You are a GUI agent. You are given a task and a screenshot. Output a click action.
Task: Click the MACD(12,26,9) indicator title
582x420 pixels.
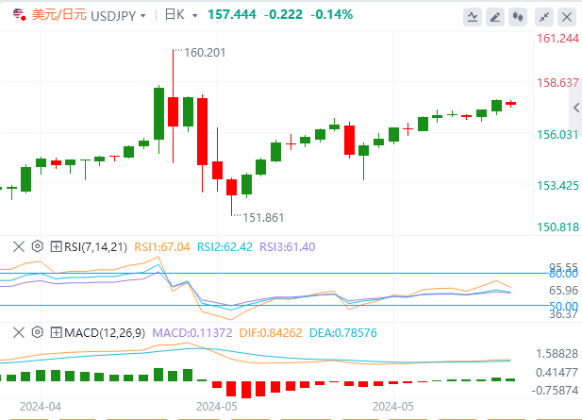click(x=105, y=333)
